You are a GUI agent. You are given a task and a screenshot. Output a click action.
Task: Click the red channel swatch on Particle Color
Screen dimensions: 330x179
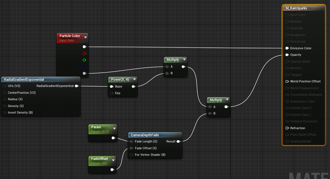[x=84, y=53]
